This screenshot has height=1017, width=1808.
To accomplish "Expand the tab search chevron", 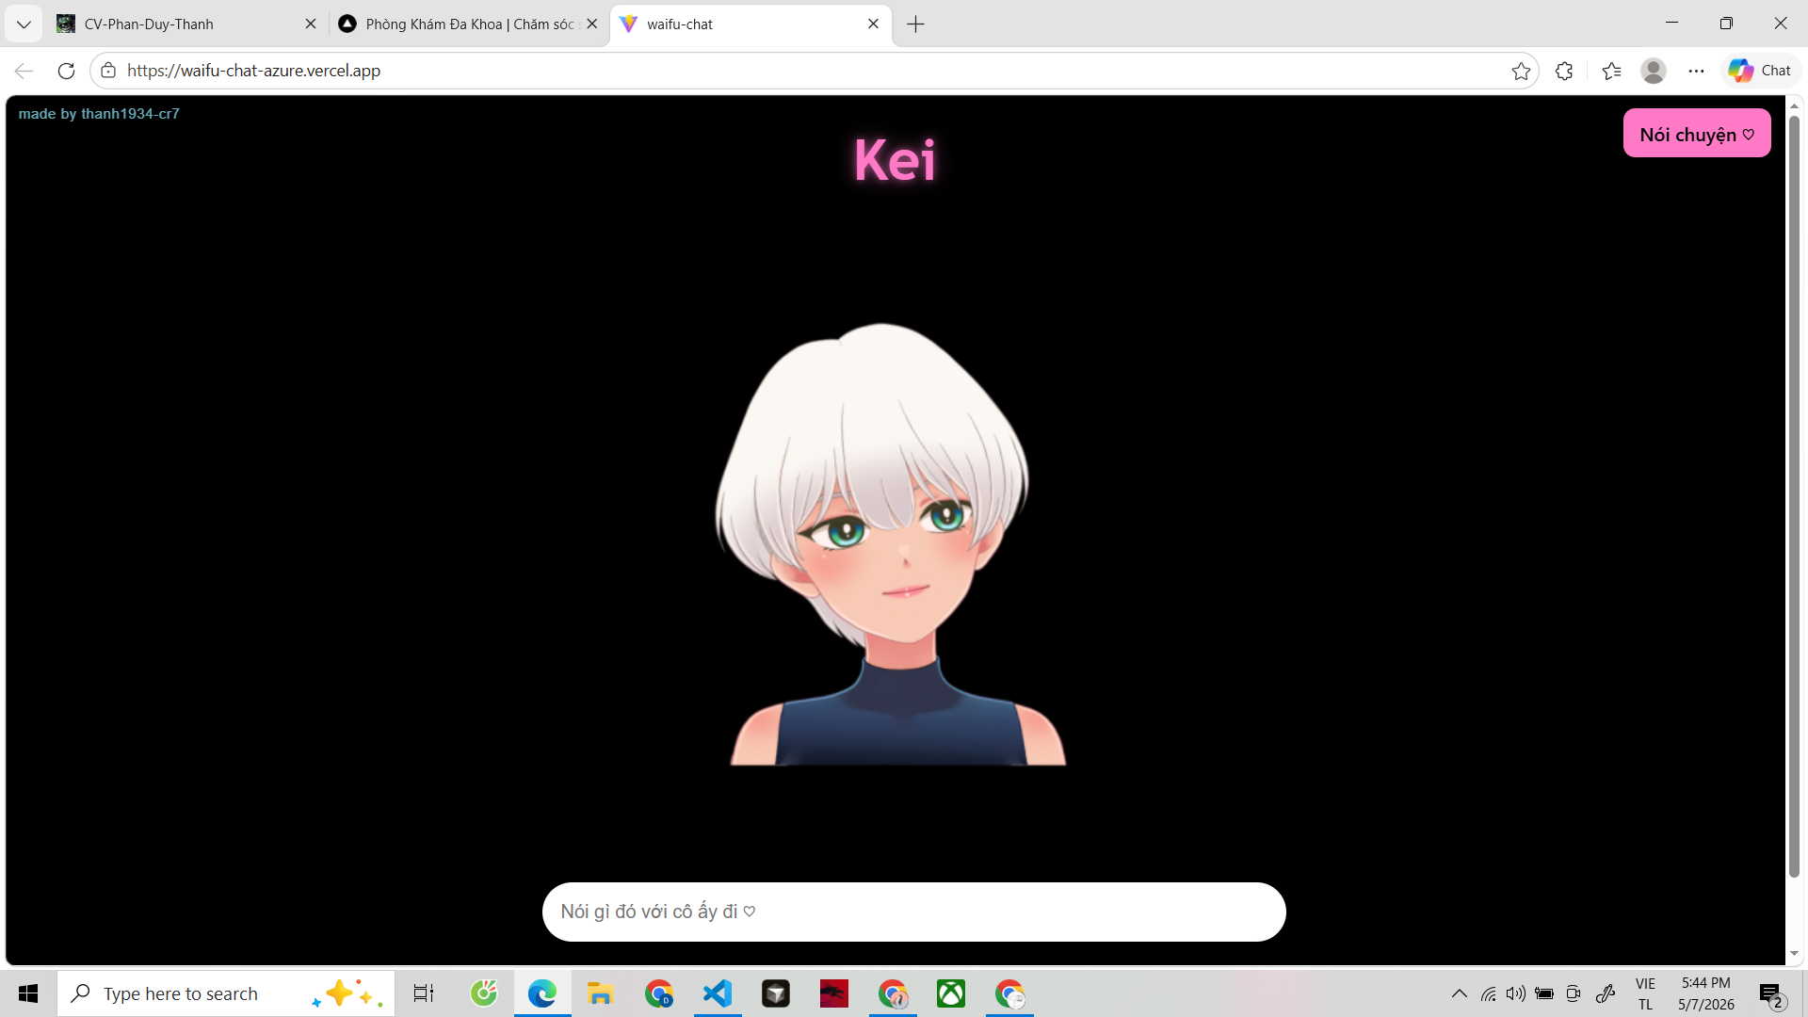I will tap(24, 24).
